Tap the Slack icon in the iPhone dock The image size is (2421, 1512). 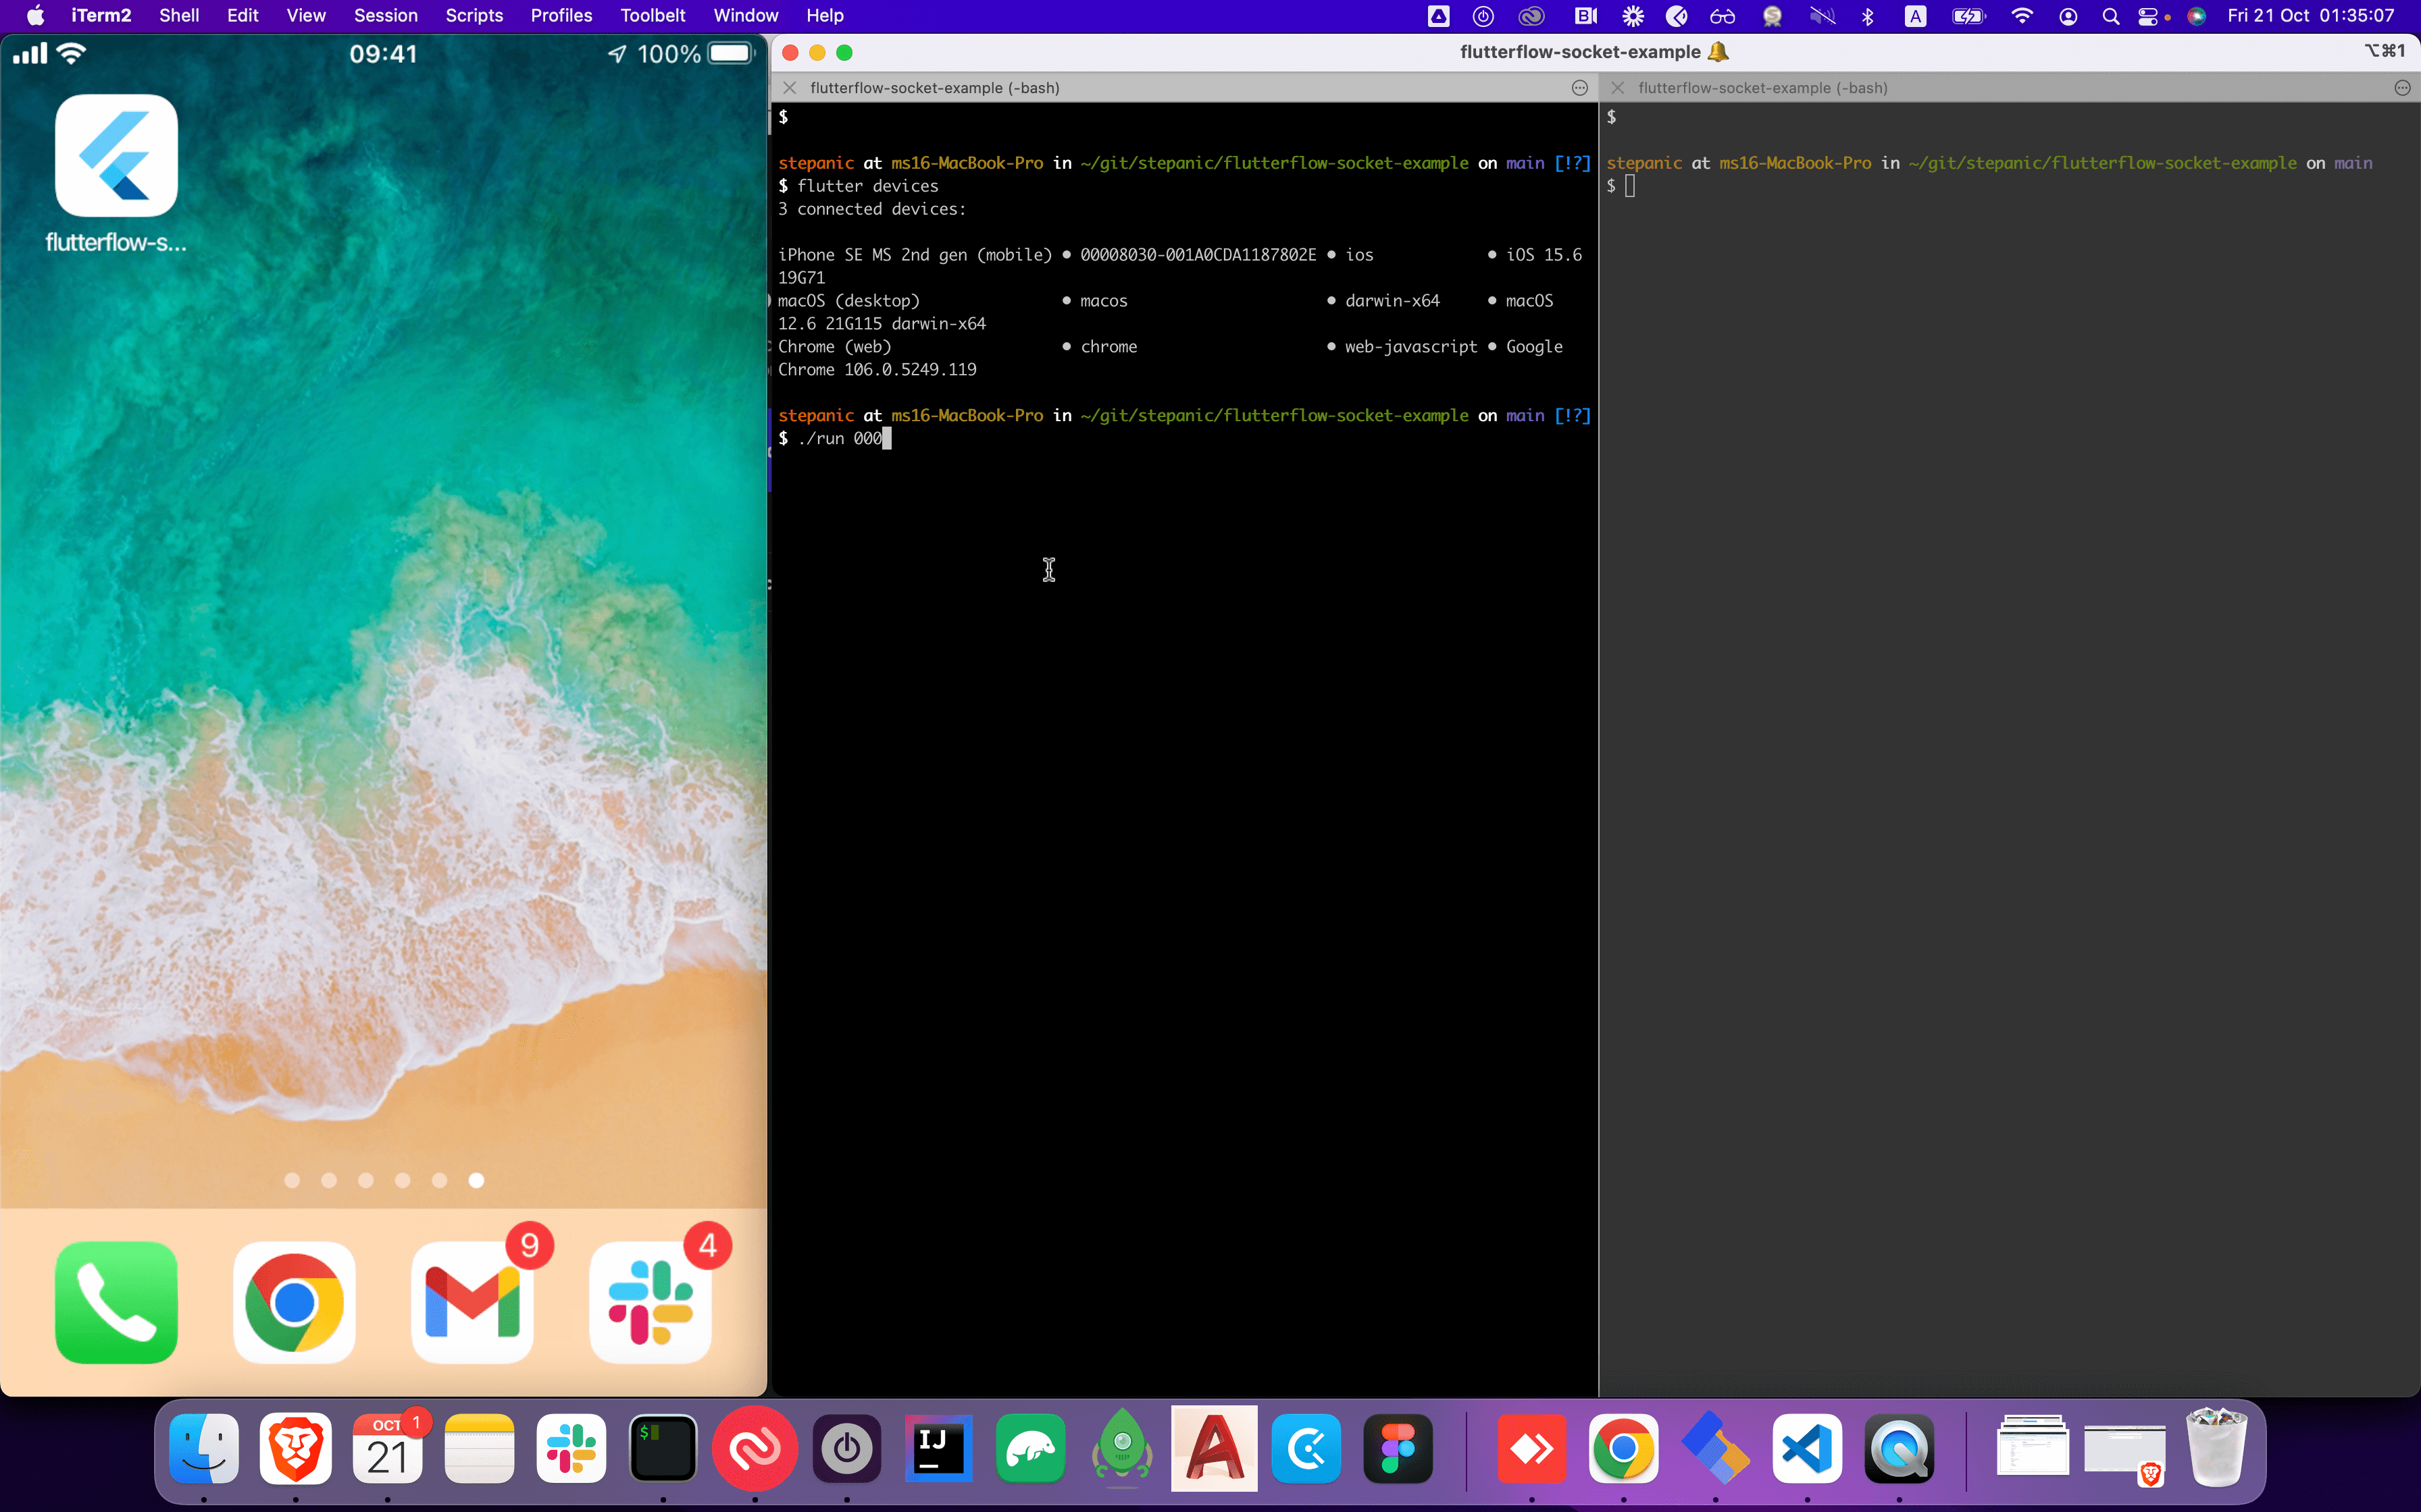[649, 1302]
